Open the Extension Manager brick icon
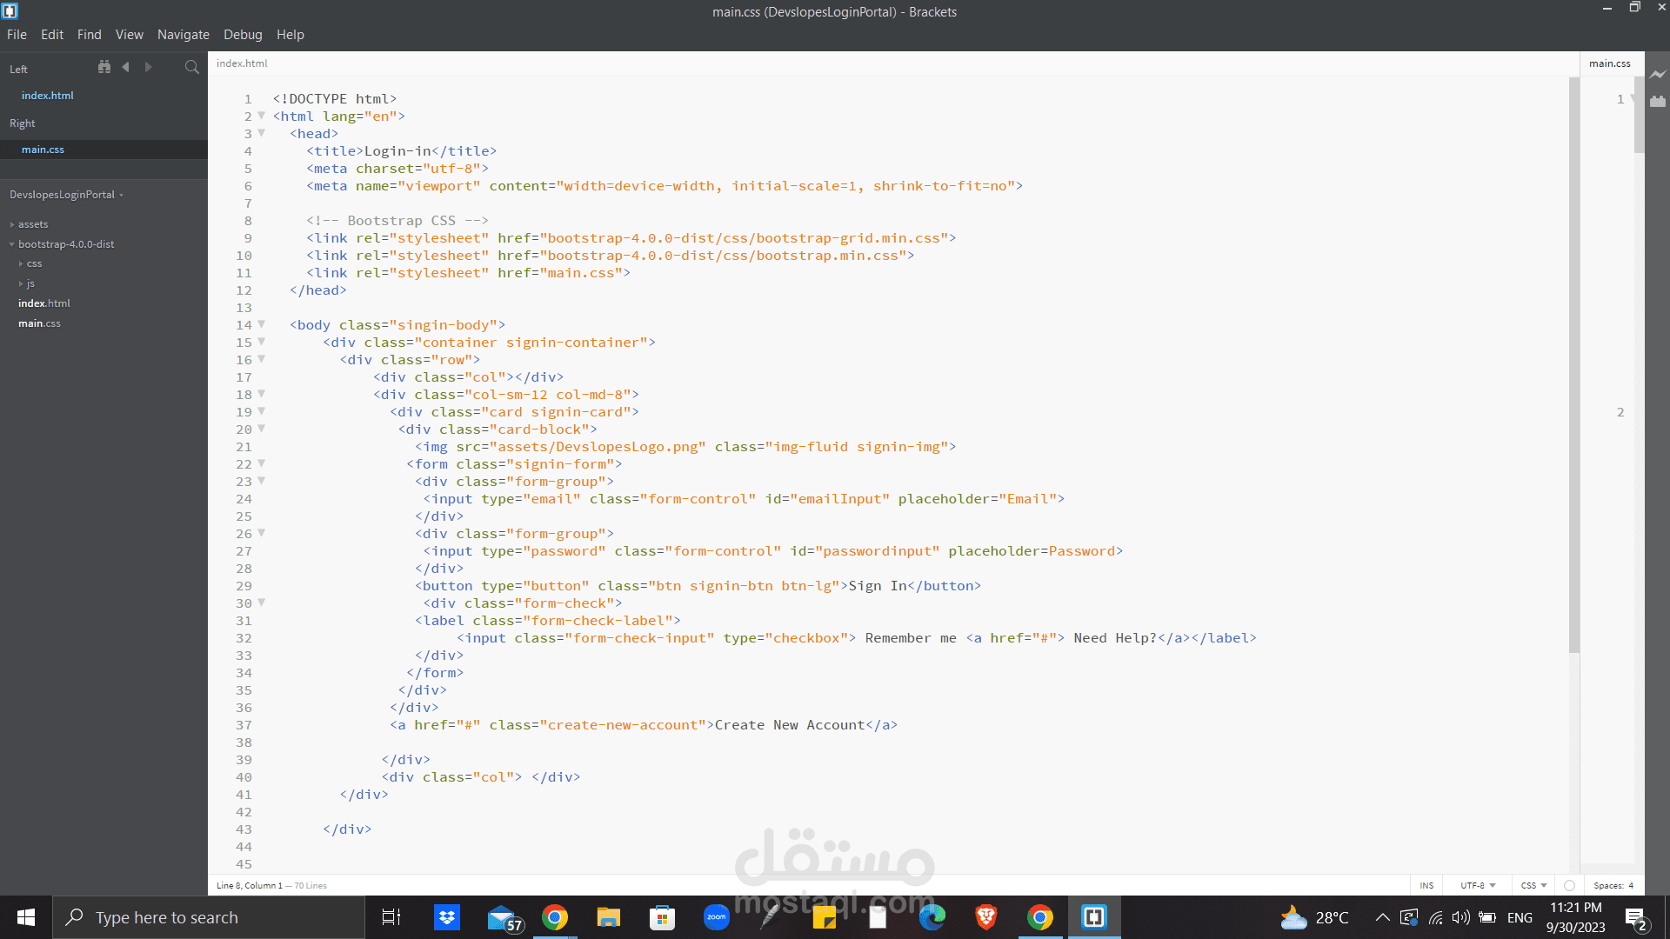Image resolution: width=1670 pixels, height=939 pixels. pyautogui.click(x=1658, y=101)
